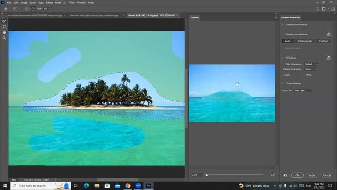The height and width of the screenshot is (190, 337).
Task: Collapse the Fill Settings section
Action: [x=282, y=58]
